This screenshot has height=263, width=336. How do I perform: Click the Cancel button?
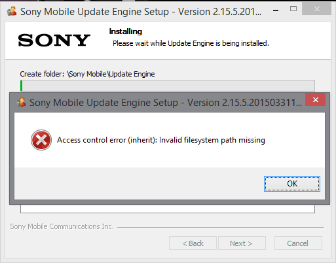click(x=298, y=243)
